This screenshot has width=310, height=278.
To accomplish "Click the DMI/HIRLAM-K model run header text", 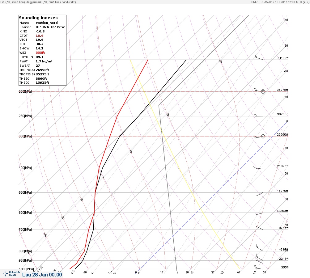I will 280,2.
